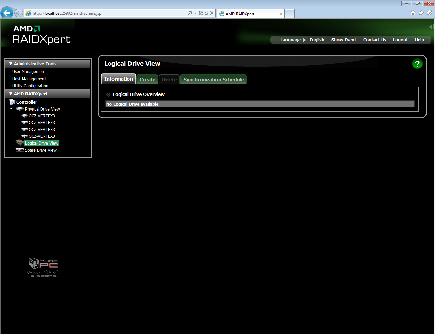The width and height of the screenshot is (435, 335).
Task: Click the collapse header arrow at top right
Action: tap(431, 27)
